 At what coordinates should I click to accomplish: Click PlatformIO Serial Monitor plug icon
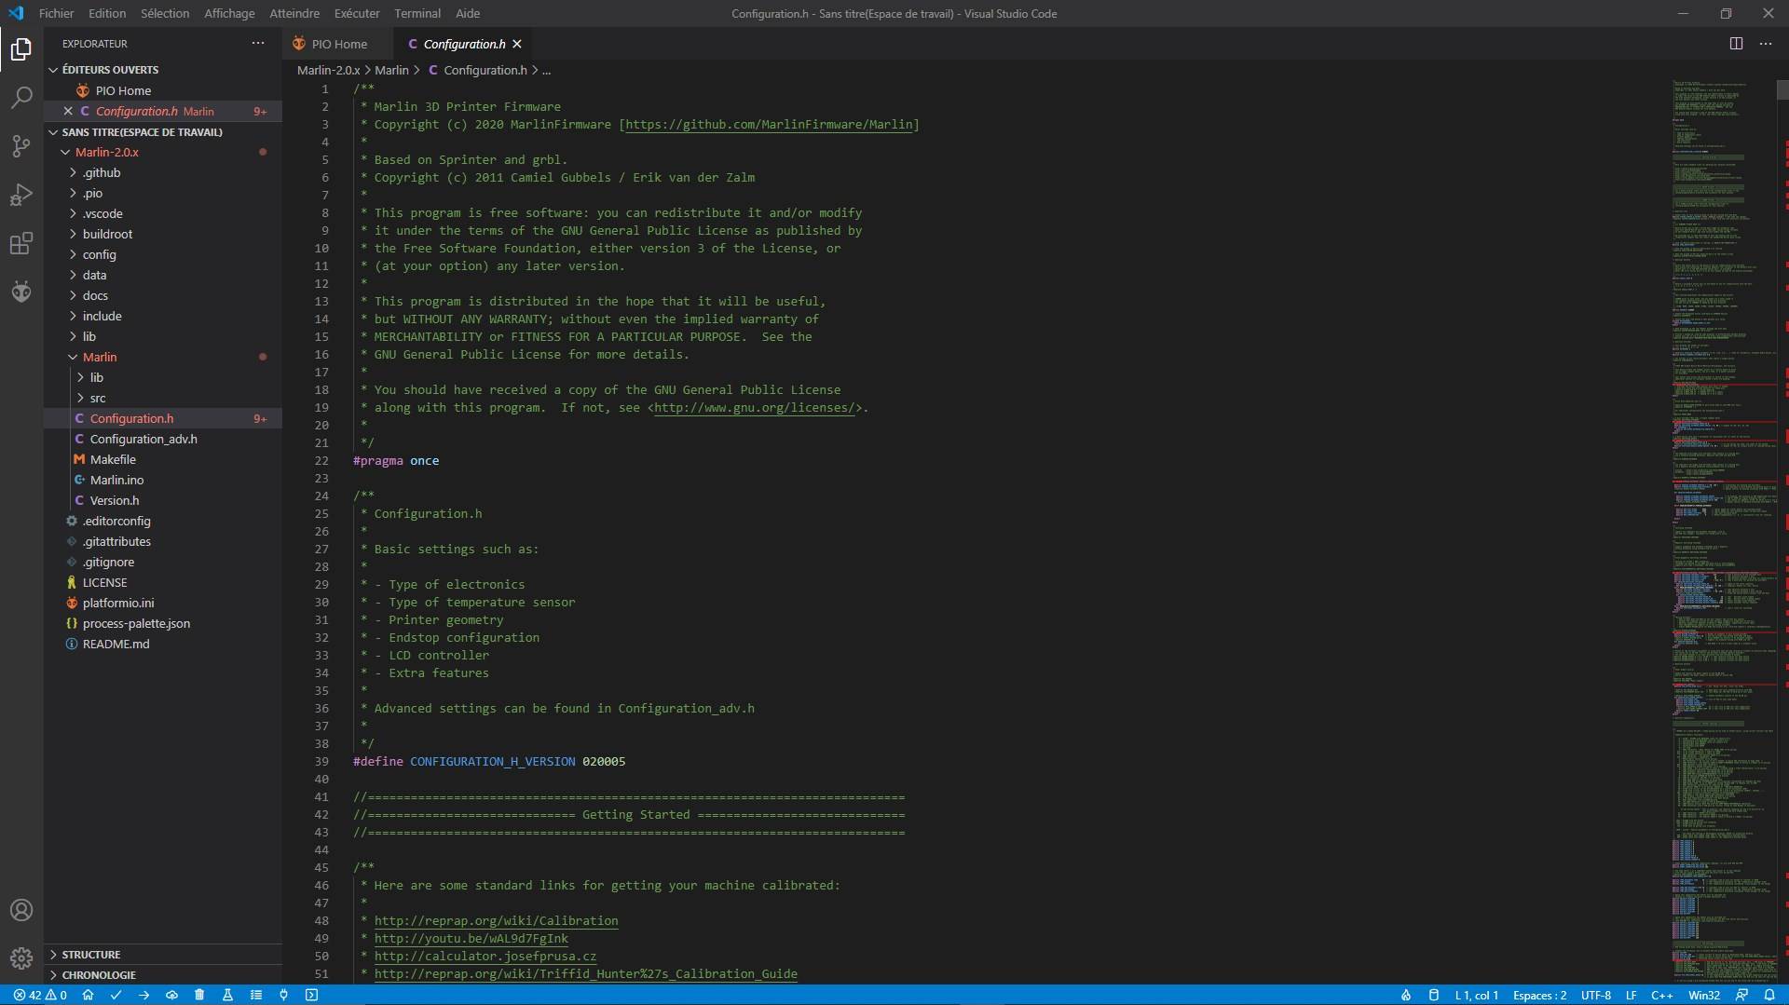click(x=283, y=995)
